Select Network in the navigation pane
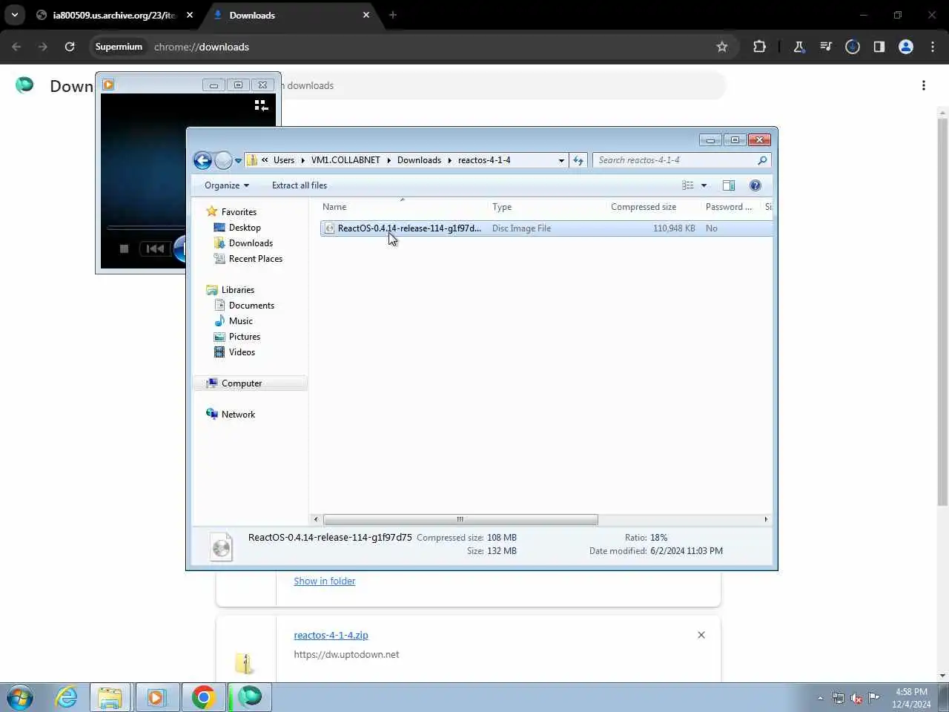 (x=238, y=415)
